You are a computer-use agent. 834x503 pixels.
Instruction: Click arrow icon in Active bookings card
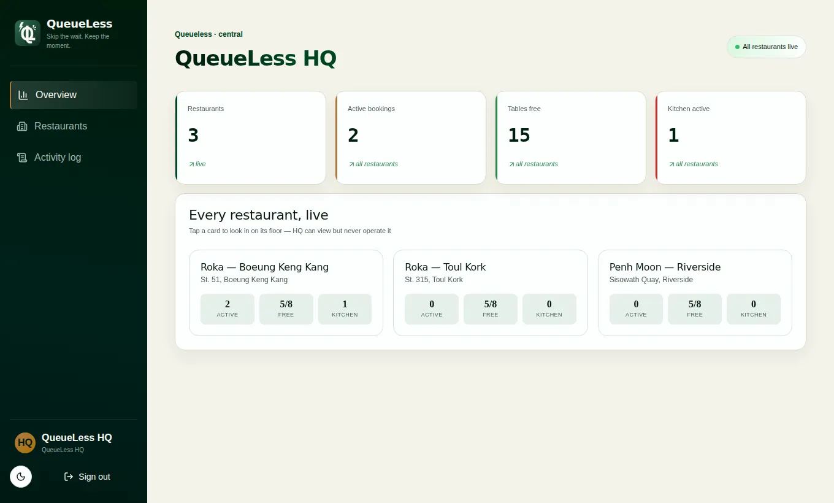point(351,164)
